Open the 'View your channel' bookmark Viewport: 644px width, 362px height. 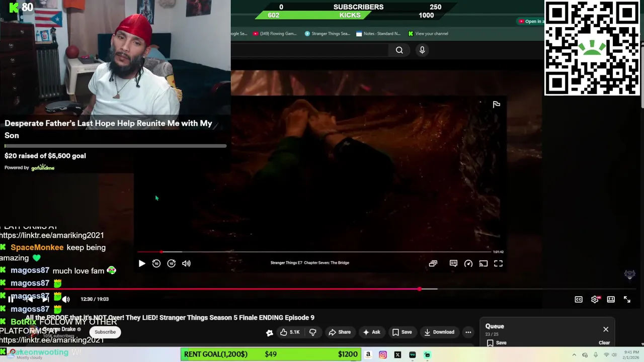(x=428, y=34)
